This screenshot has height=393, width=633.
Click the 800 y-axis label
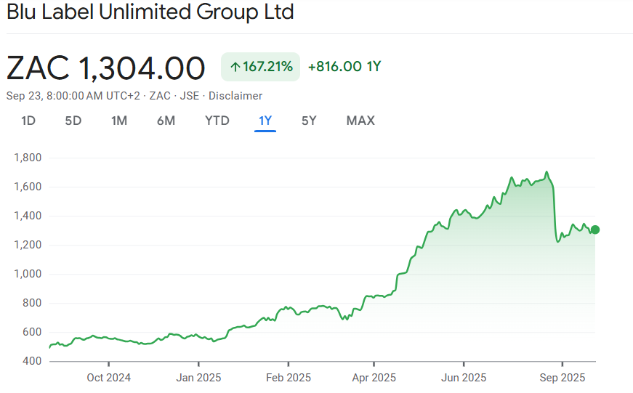click(x=32, y=303)
